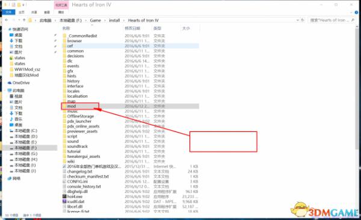
Task: Refresh the folder via address bar refresh icon
Action: pos(303,20)
